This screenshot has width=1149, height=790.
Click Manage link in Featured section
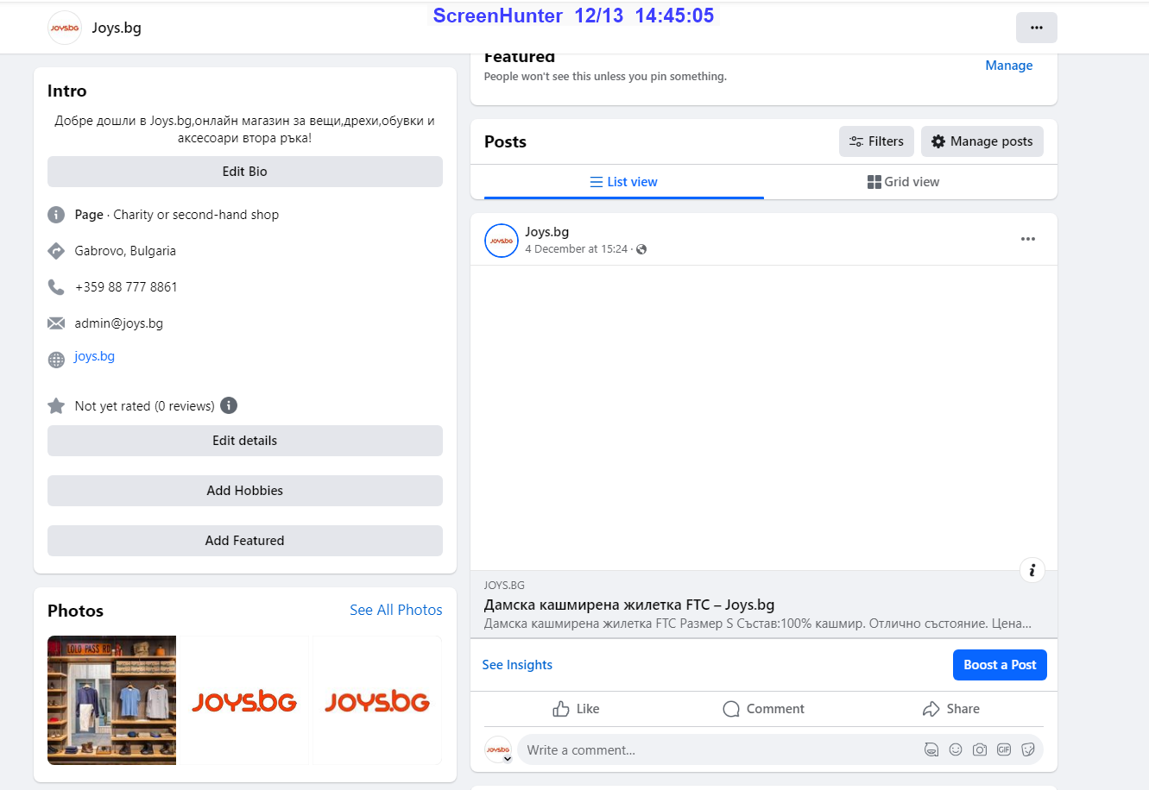coord(1009,66)
